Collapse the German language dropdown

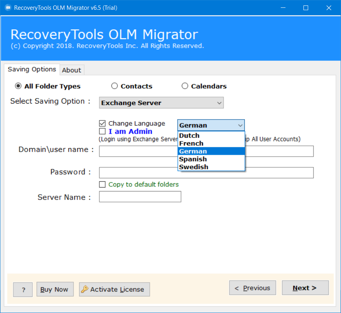coord(211,125)
